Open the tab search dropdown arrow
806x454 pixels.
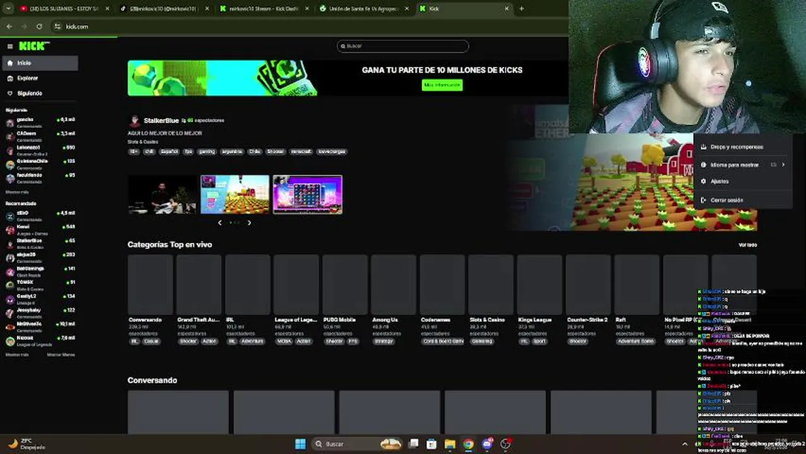point(8,9)
